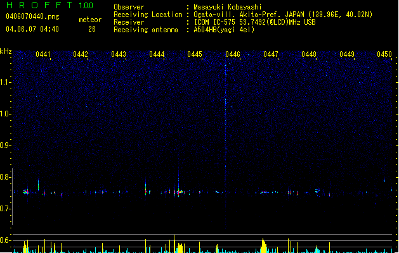Click the 0450 time marker
Viewport: 399px width, 253px height.
click(384, 54)
